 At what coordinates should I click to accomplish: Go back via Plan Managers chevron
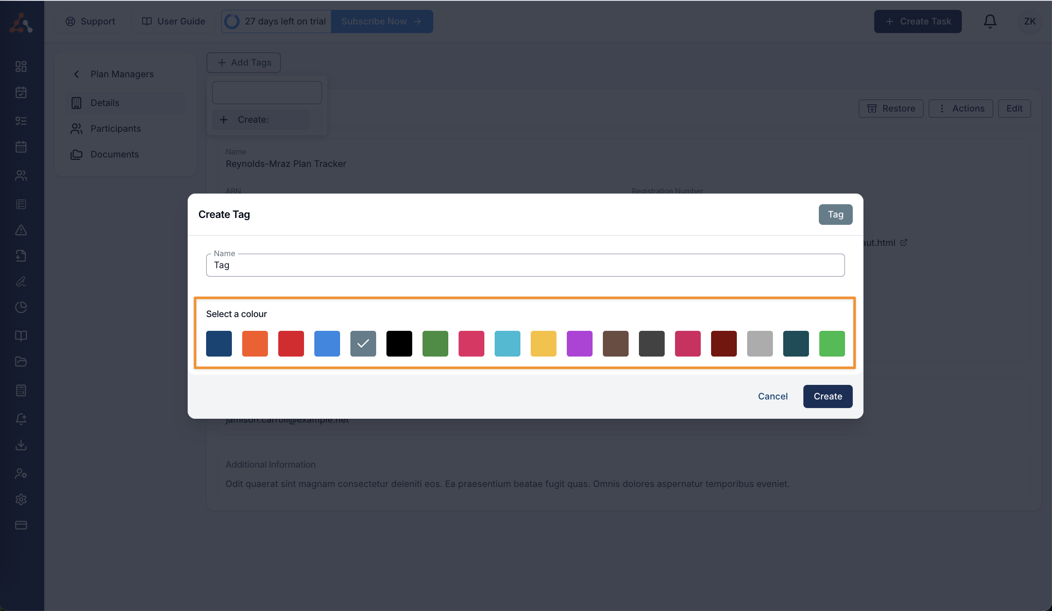pos(77,74)
